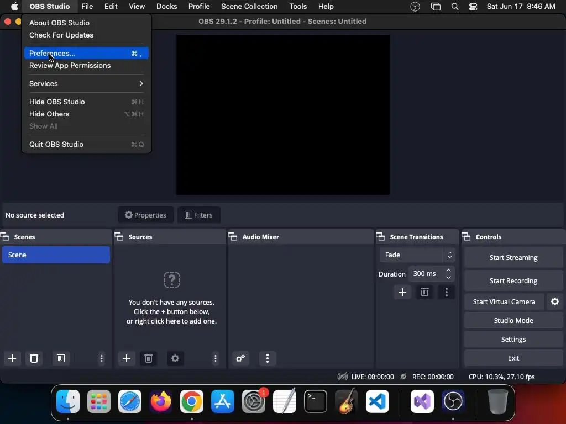The width and height of the screenshot is (566, 424).
Task: Launch Firefox from the Dock
Action: pos(161,401)
